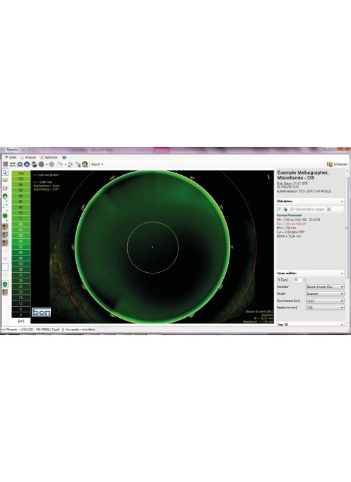351x482 pixels.
Task: Open the Modell Quantum dropdown
Action: click(325, 294)
